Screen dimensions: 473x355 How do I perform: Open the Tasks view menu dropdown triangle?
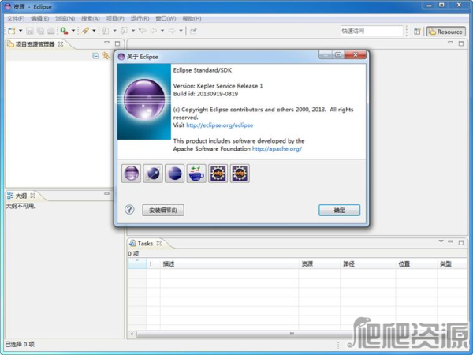pyautogui.click(x=441, y=242)
